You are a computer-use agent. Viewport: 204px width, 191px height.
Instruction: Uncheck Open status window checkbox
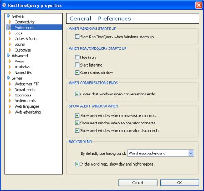[x=77, y=72]
